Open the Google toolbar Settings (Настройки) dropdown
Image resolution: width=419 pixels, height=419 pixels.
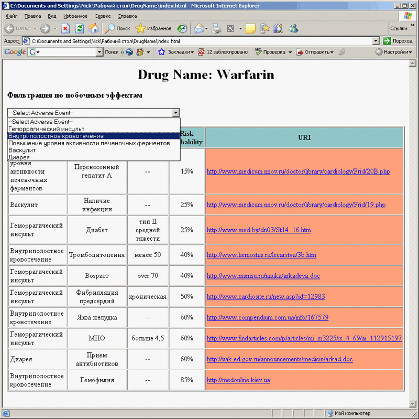coord(394,52)
